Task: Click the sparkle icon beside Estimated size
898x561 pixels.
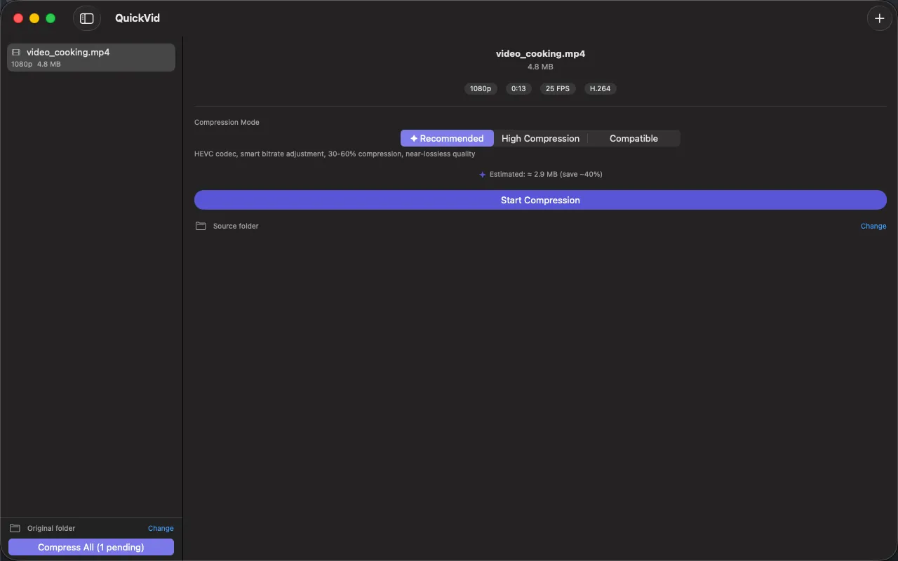Action: click(x=482, y=175)
